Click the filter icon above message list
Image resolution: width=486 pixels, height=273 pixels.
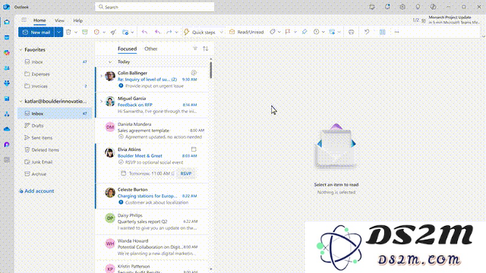click(x=195, y=49)
